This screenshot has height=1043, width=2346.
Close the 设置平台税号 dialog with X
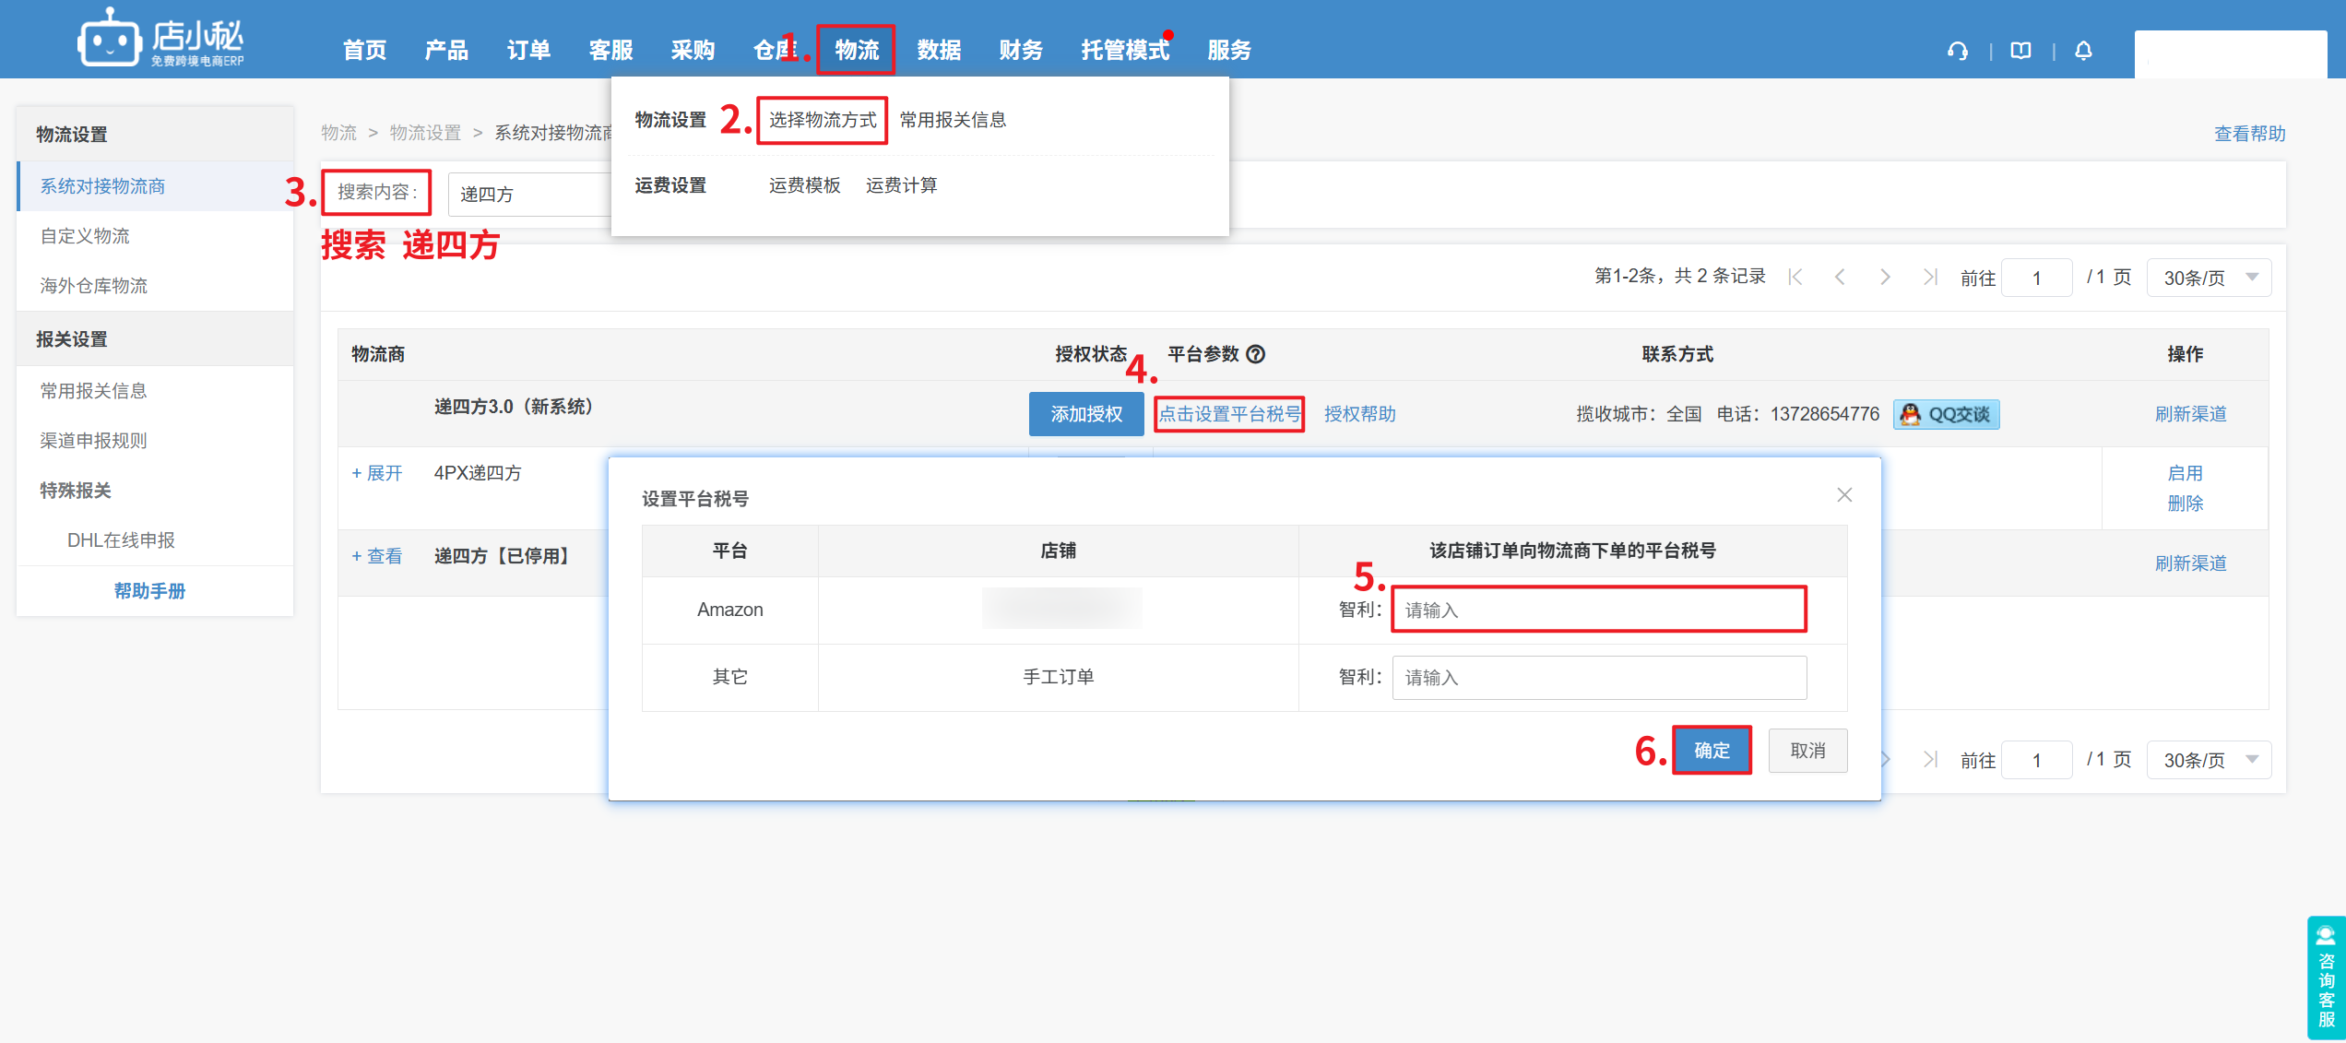click(1843, 495)
